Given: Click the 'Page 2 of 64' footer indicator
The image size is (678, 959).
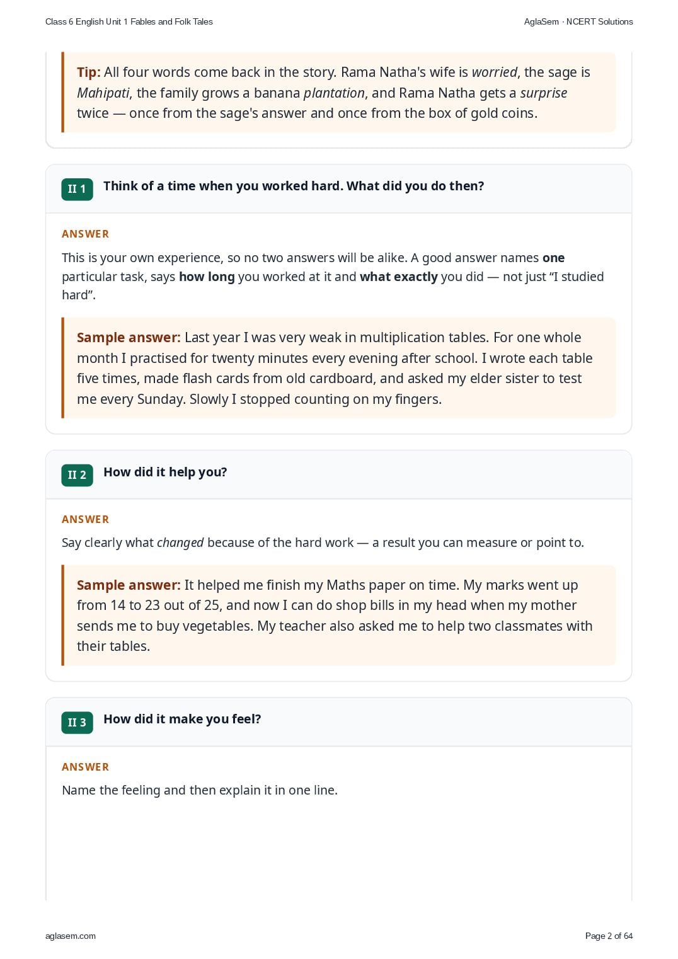Looking at the screenshot, I should 609,936.
